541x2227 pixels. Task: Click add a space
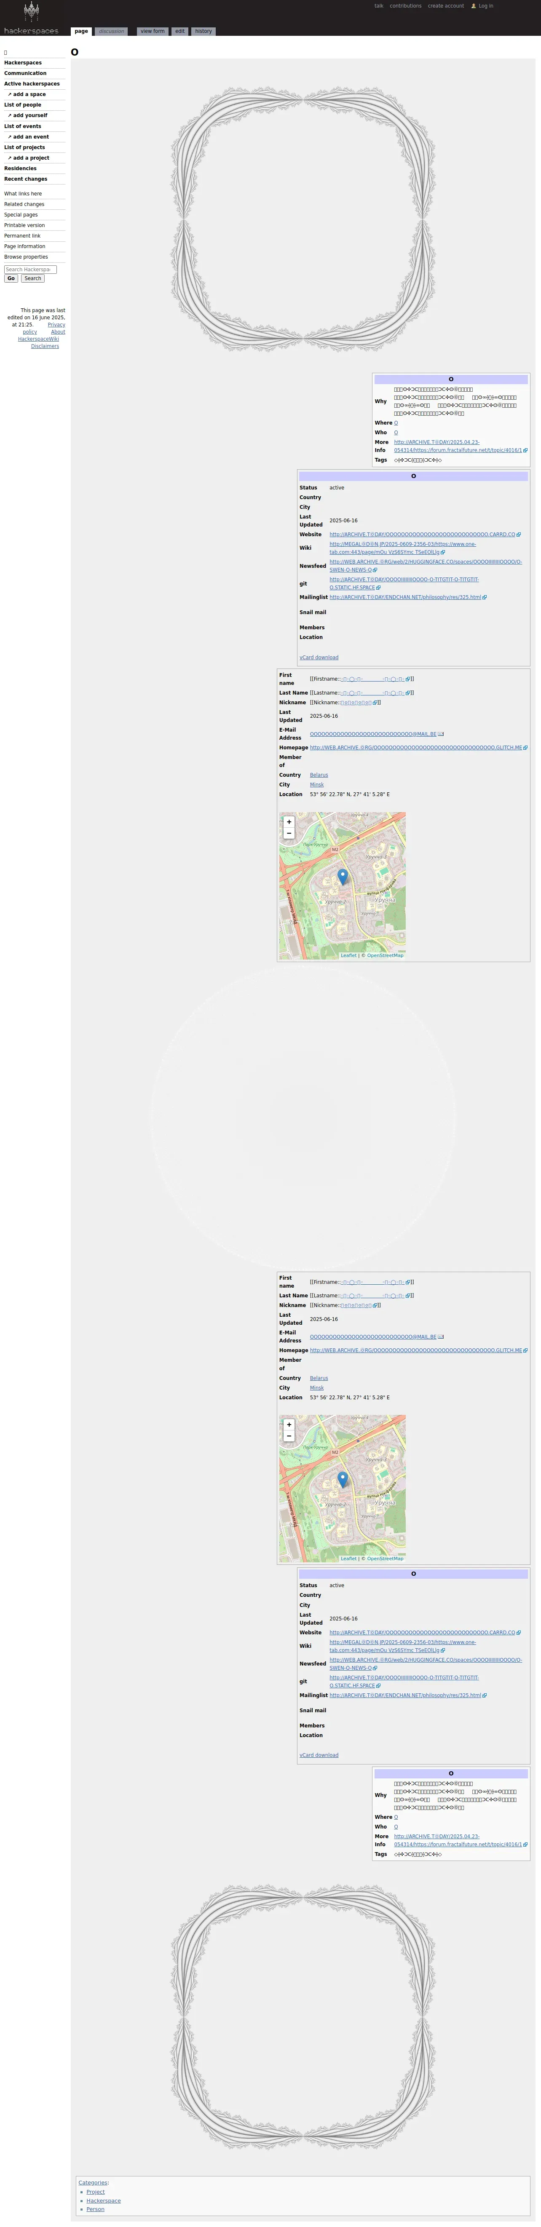pyautogui.click(x=29, y=94)
